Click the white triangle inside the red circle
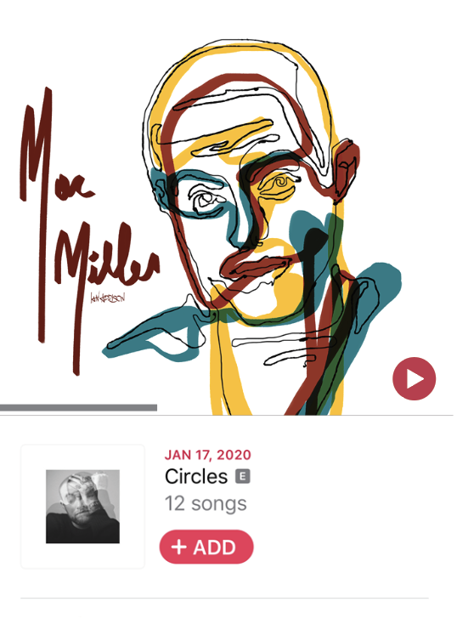Image resolution: width=457 pixels, height=624 pixels. point(415,379)
